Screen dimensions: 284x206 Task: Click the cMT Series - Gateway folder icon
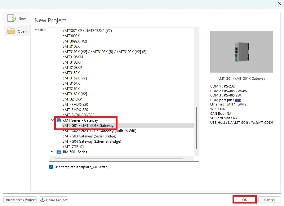click(59, 120)
